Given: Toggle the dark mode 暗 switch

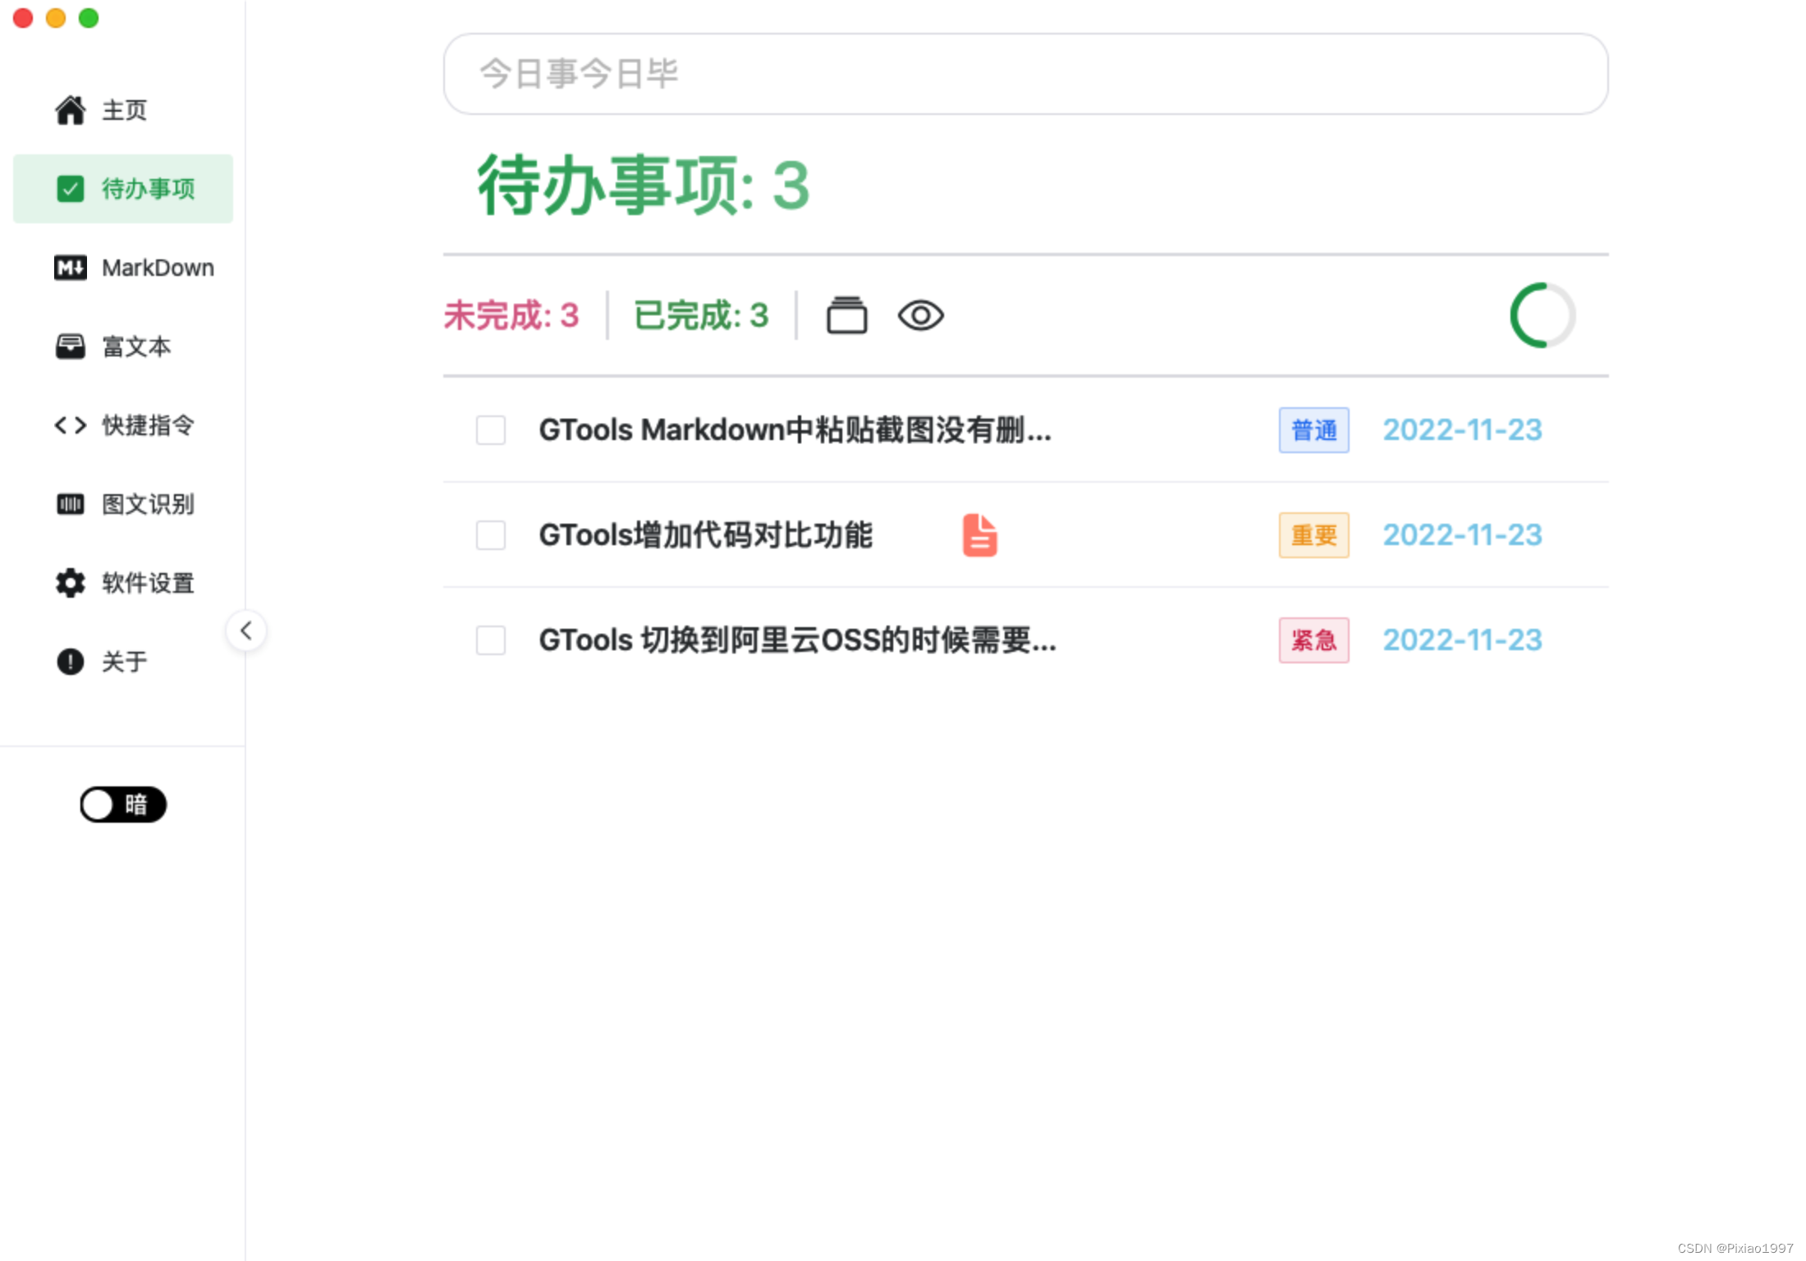Looking at the screenshot, I should (123, 805).
